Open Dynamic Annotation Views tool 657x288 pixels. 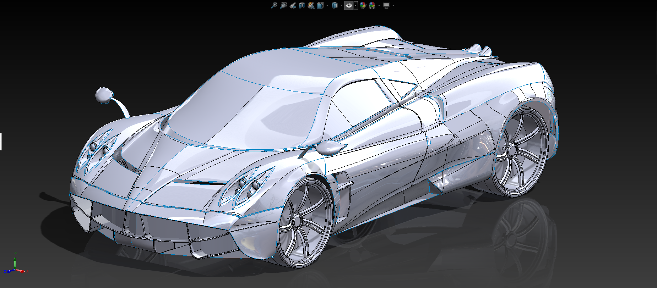coord(311,5)
